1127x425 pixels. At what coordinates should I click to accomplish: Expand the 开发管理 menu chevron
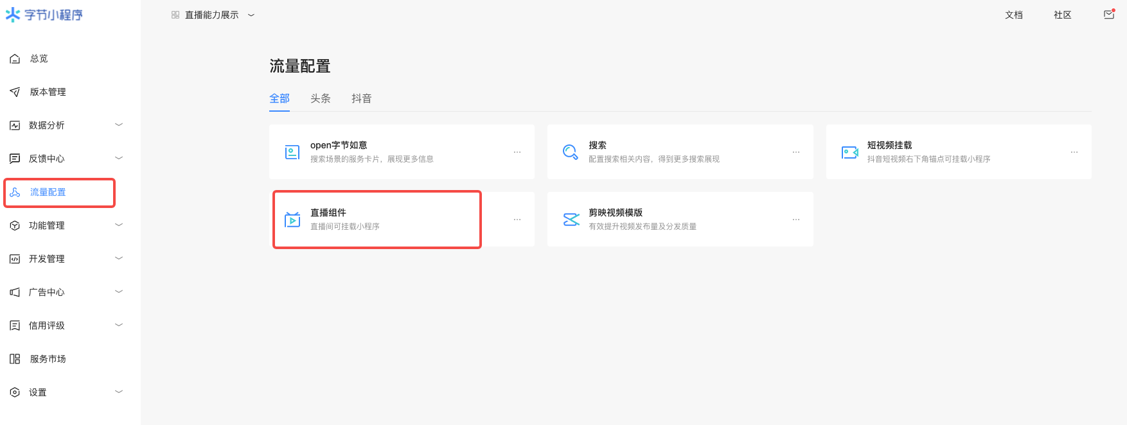pyautogui.click(x=119, y=258)
